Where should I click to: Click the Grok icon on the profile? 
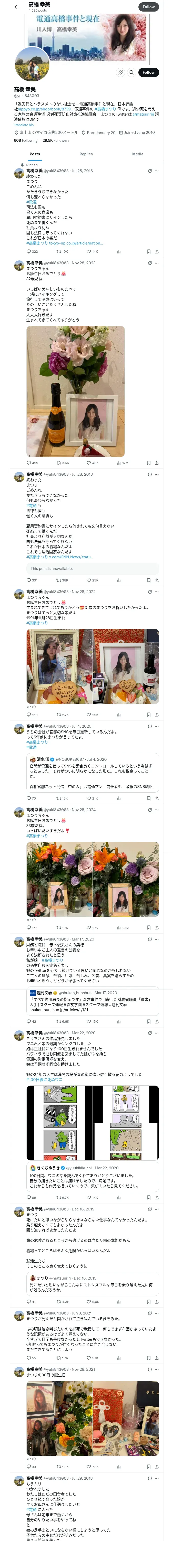(x=120, y=72)
